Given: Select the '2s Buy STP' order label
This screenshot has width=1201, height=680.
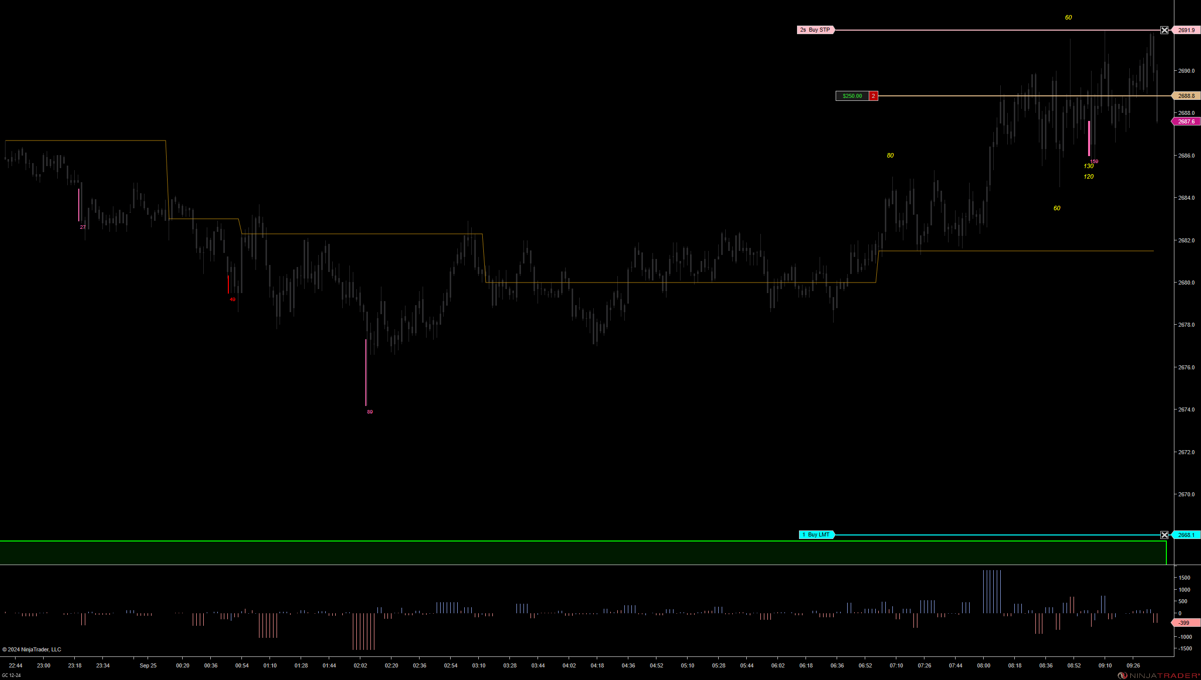Looking at the screenshot, I should pyautogui.click(x=815, y=30).
